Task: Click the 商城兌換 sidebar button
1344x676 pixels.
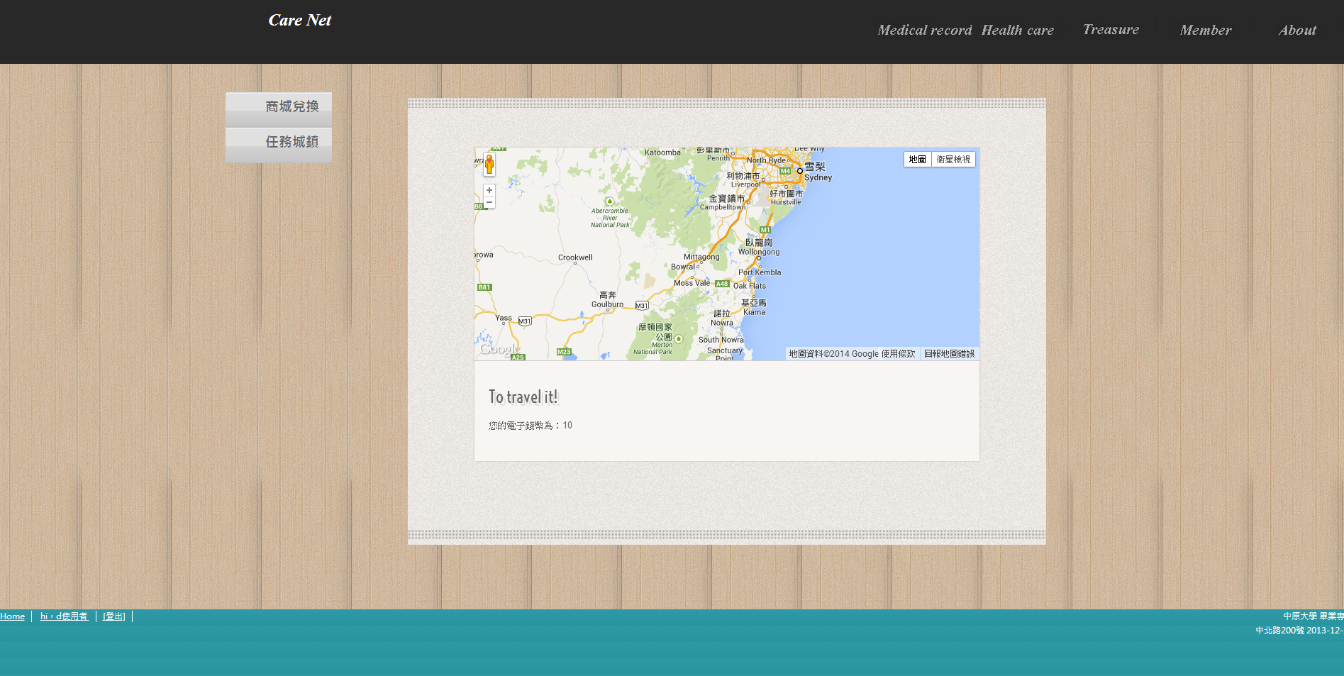Action: pyautogui.click(x=279, y=107)
